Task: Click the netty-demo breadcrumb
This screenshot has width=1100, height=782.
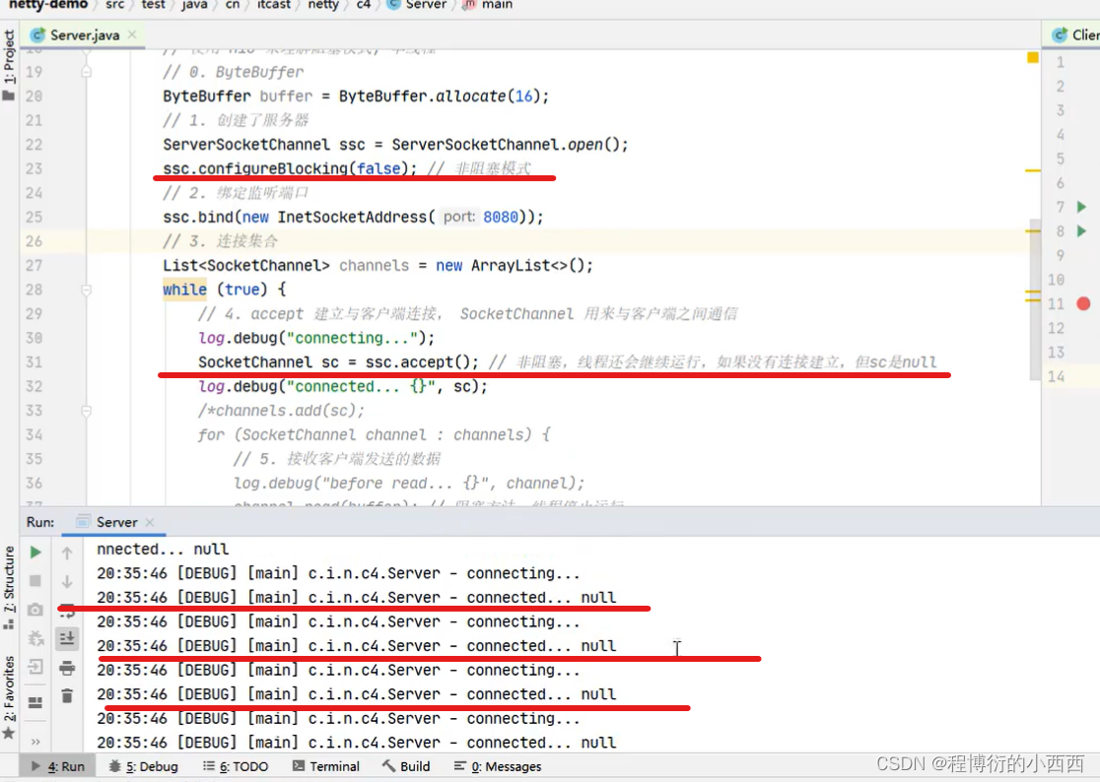Action: pyautogui.click(x=47, y=4)
